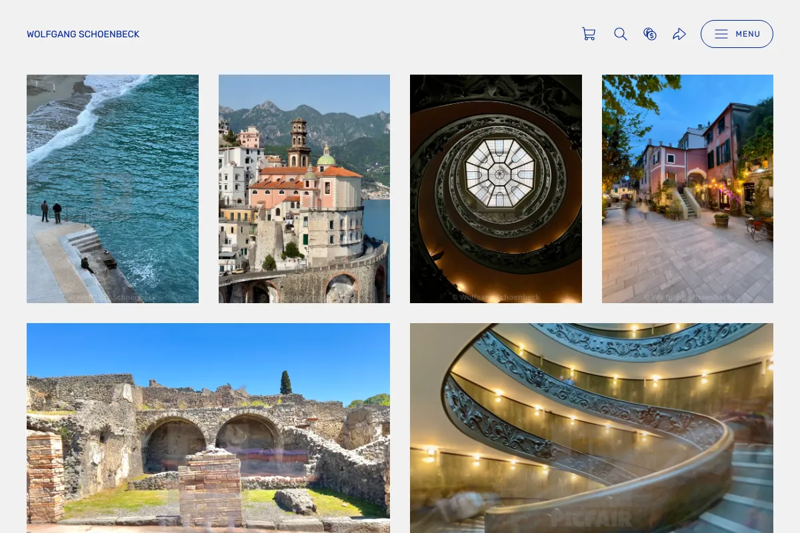Open the currency selector coins icon
Screen dimensions: 800x533
650,34
